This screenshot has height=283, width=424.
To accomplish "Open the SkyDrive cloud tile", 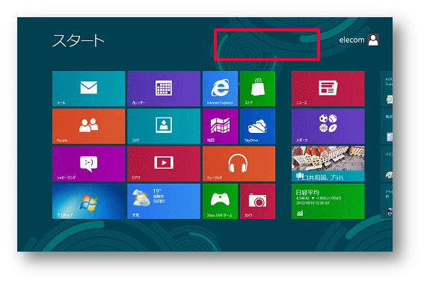I will click(x=257, y=126).
